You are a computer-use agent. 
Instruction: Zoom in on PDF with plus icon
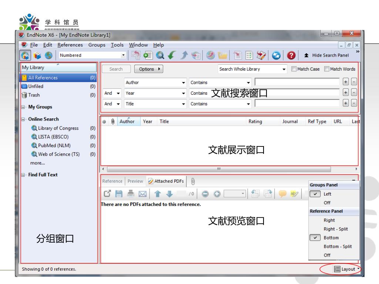(x=217, y=194)
